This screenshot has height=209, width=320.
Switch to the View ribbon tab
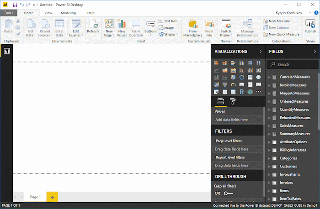tap(48, 13)
